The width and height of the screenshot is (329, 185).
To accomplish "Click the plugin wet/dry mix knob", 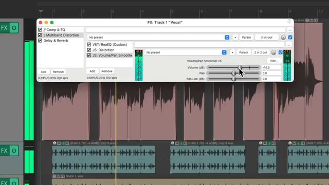I will (273, 52).
